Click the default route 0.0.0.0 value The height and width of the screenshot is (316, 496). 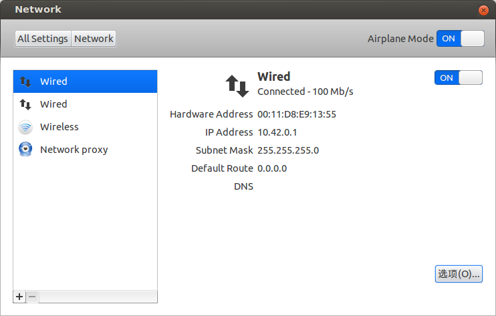[272, 168]
